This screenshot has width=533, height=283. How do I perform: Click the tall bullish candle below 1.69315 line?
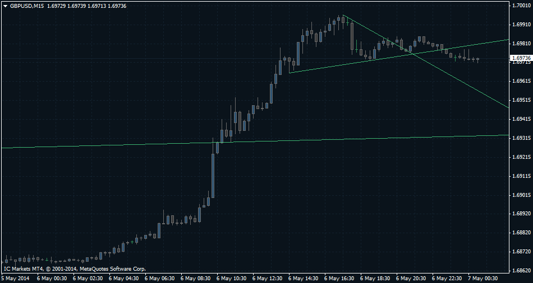(213, 174)
